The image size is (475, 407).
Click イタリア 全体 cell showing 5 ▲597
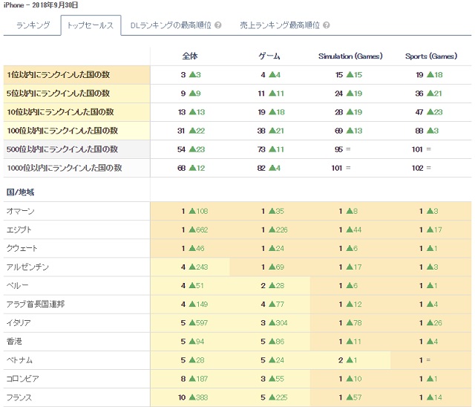pos(190,323)
